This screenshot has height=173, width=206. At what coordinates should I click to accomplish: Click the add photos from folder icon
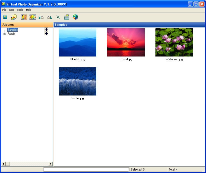coord(14,17)
